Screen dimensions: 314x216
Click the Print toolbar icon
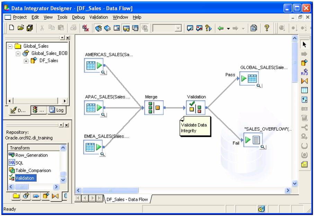pyautogui.click(x=73, y=28)
